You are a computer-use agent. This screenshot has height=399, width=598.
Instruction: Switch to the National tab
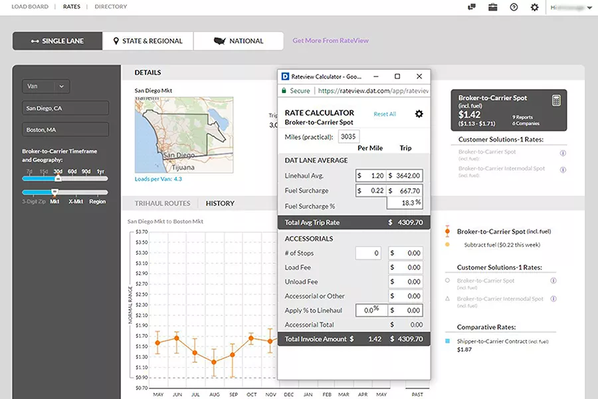(x=239, y=41)
